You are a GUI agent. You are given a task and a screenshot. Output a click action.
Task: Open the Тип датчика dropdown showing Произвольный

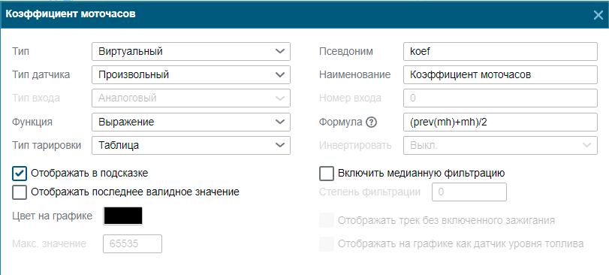click(191, 75)
